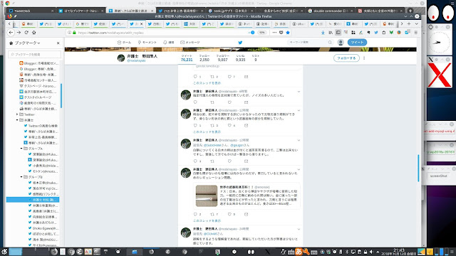The height and width of the screenshot is (256, 456).
Task: Click the search magnifier in Twitter search box
Action: (x=330, y=43)
